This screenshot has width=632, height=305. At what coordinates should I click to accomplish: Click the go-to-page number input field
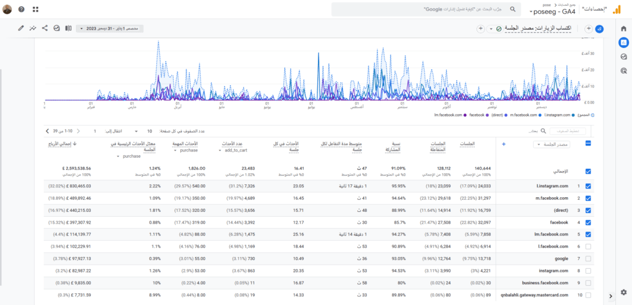pyautogui.click(x=94, y=131)
